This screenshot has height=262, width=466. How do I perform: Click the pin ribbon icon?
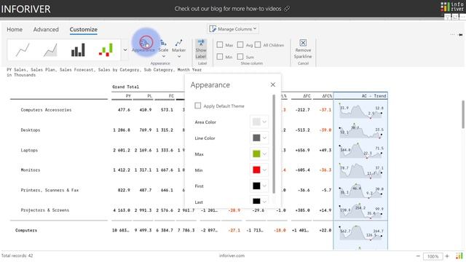click(x=461, y=35)
